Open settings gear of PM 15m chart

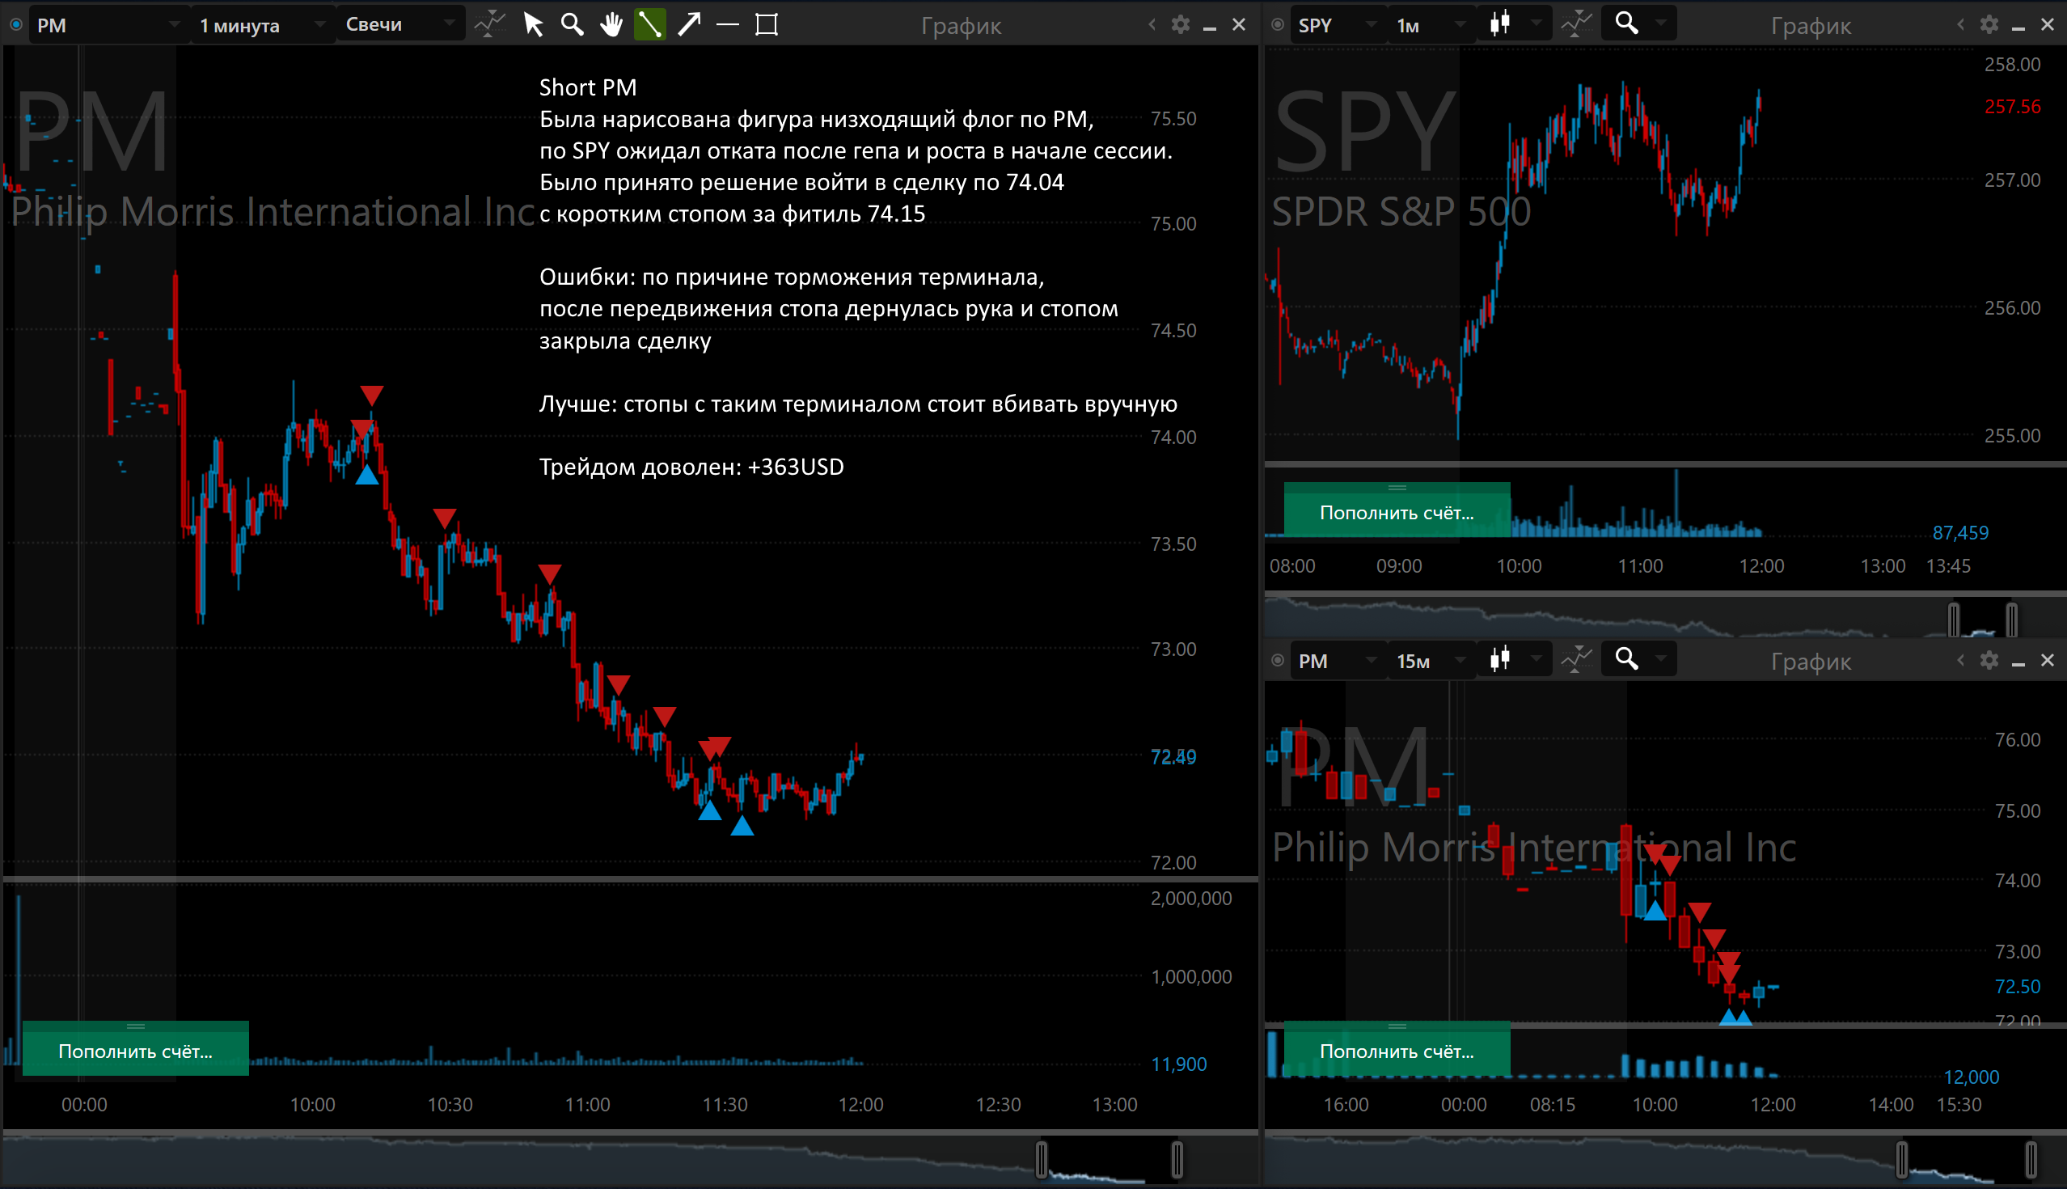click(1989, 660)
